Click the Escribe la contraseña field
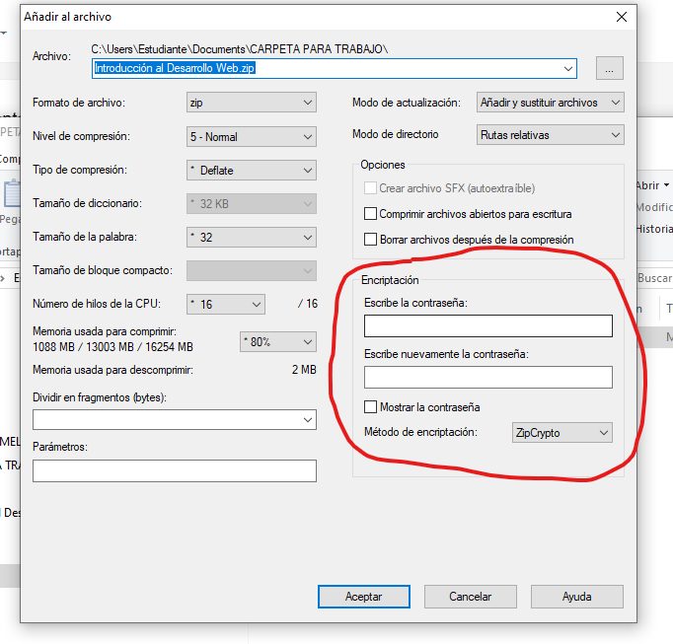The height and width of the screenshot is (644, 673). tap(487, 326)
